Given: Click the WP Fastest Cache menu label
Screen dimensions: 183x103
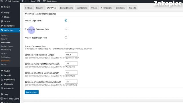Looking at the screenshot, I should (11, 99).
